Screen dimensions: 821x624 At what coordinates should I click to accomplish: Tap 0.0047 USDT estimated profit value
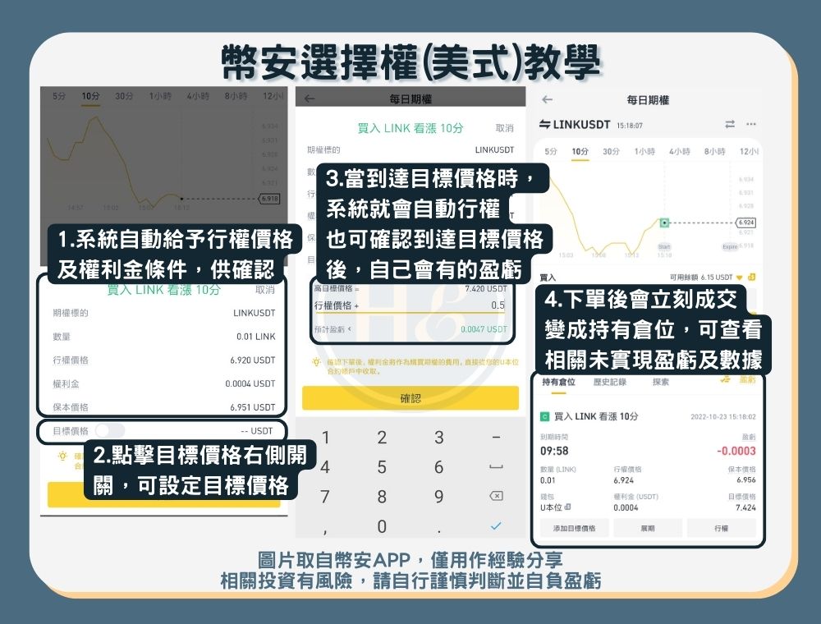tap(484, 329)
